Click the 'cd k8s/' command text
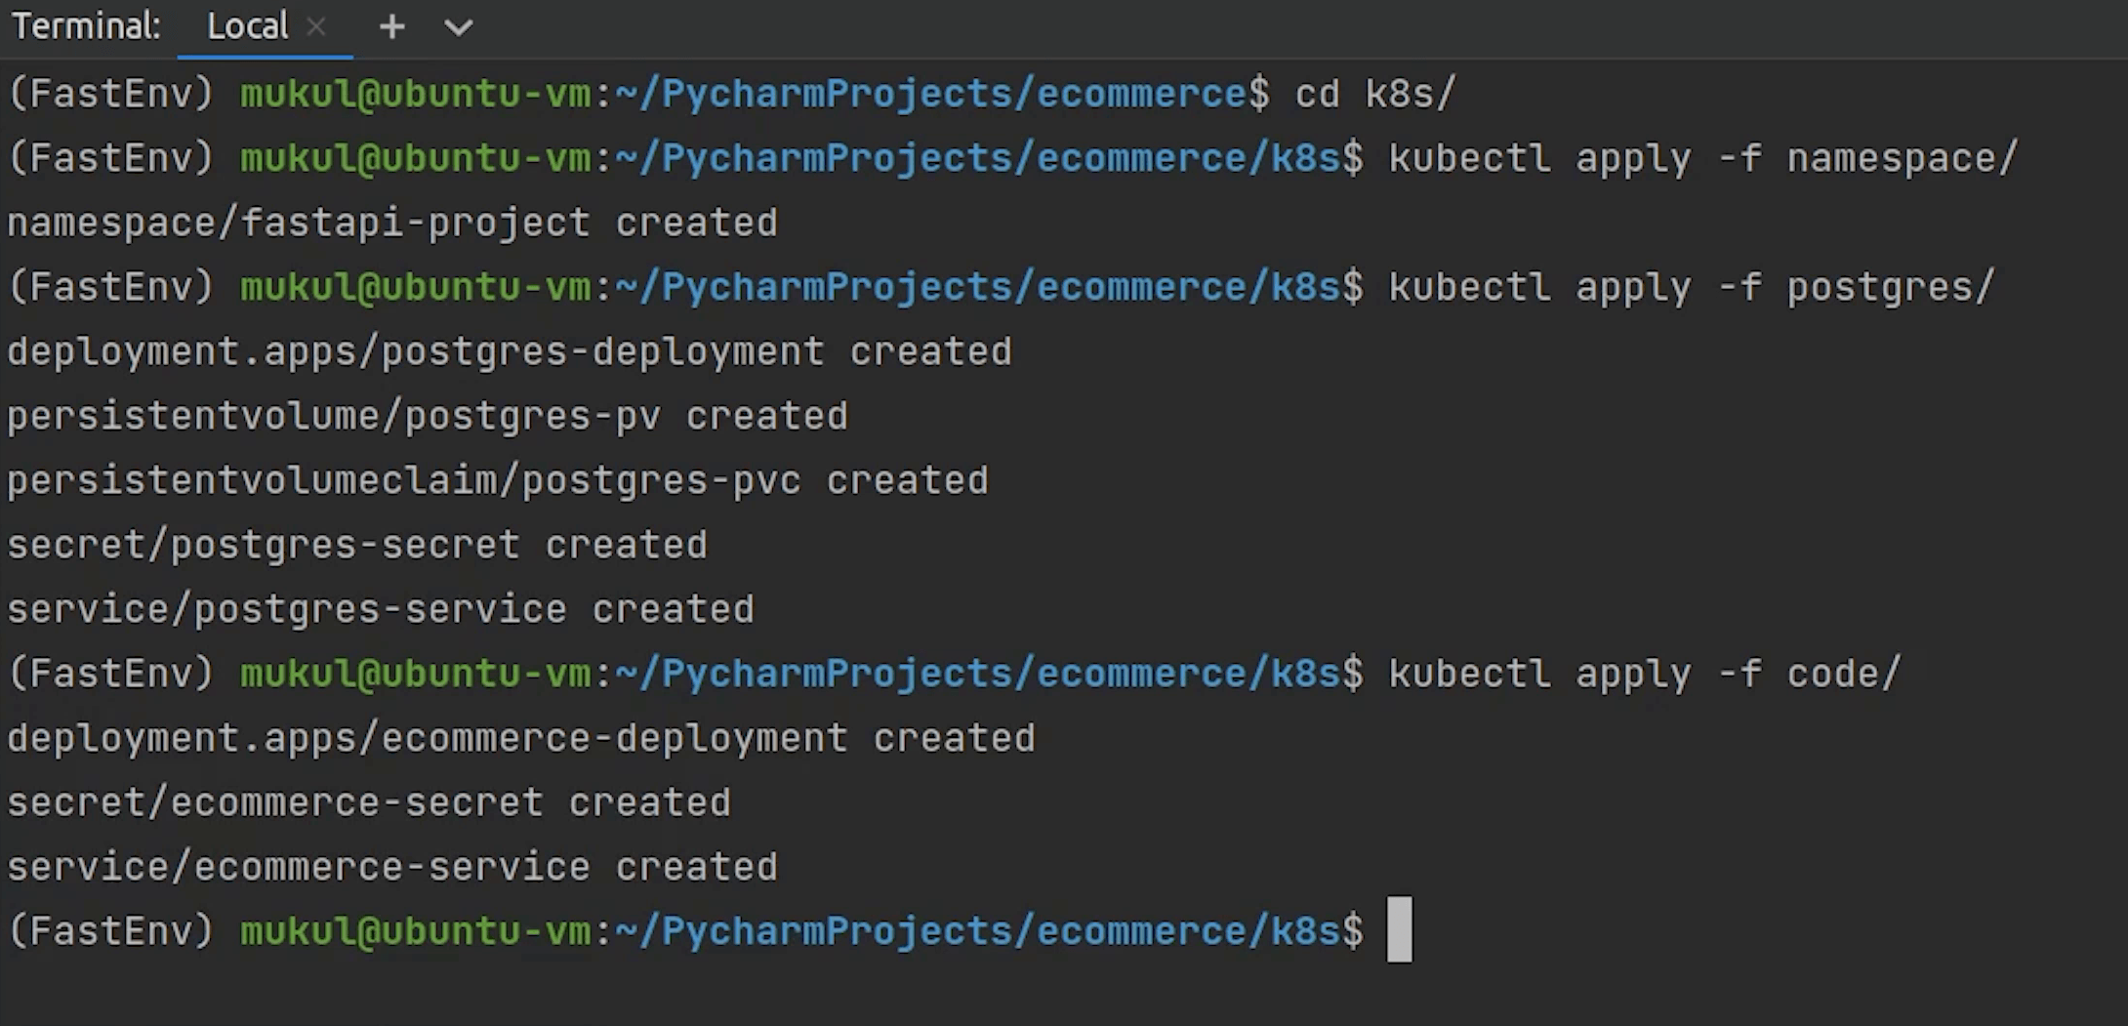This screenshot has height=1026, width=2128. point(1374,94)
